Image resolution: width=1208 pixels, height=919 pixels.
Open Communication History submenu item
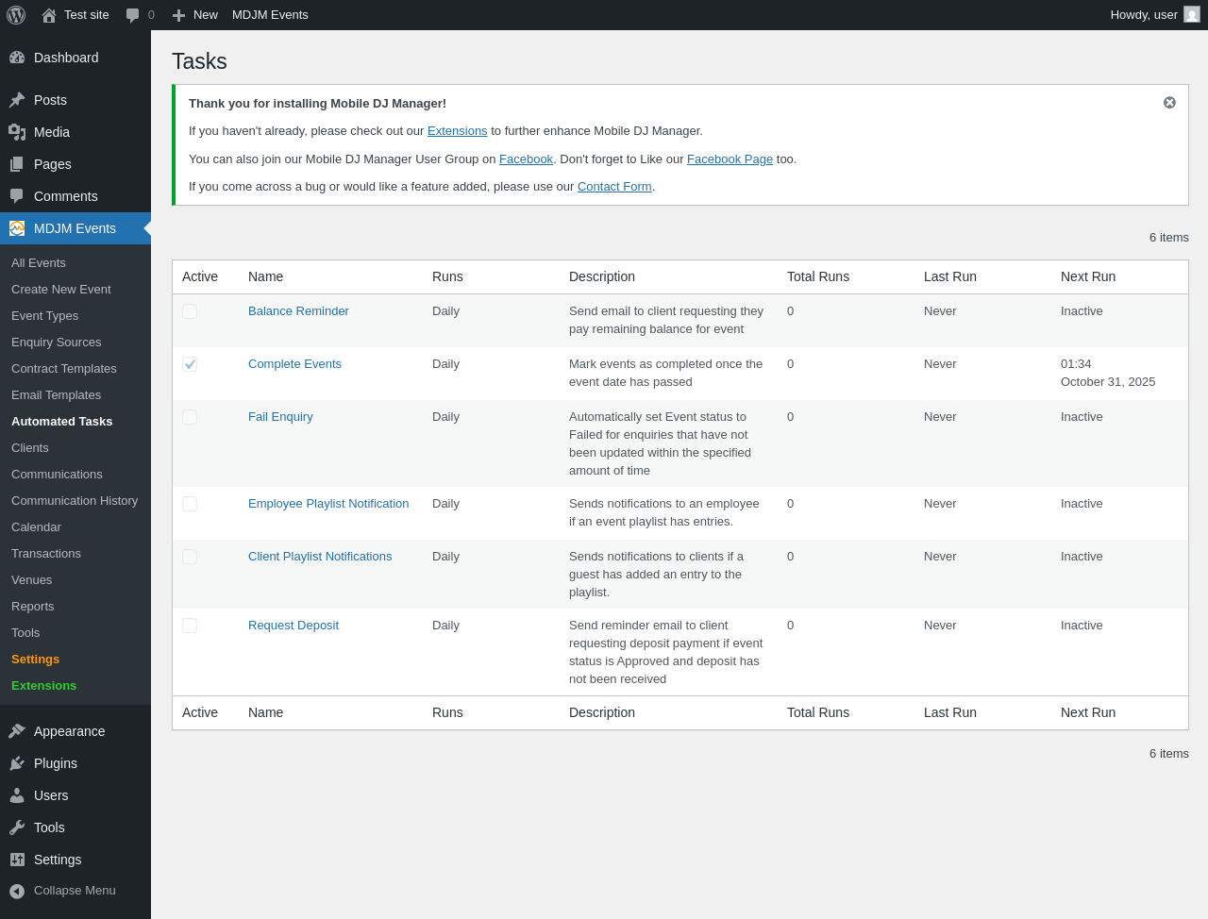[x=75, y=501]
